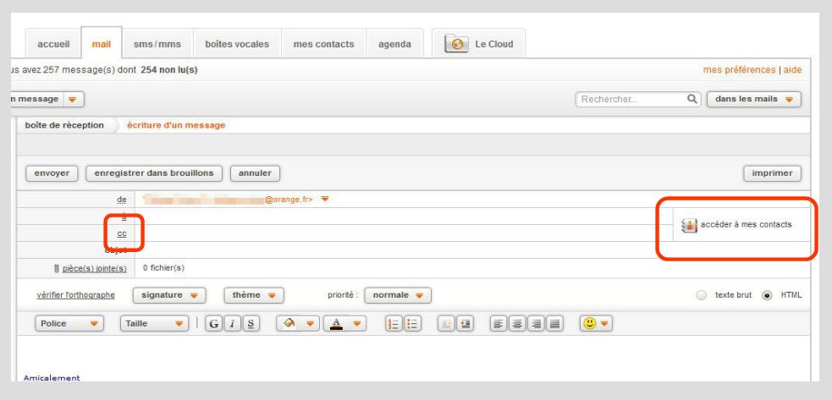This screenshot has width=832, height=400.
Task: Switch to the mes contacts tab
Action: pos(322,44)
